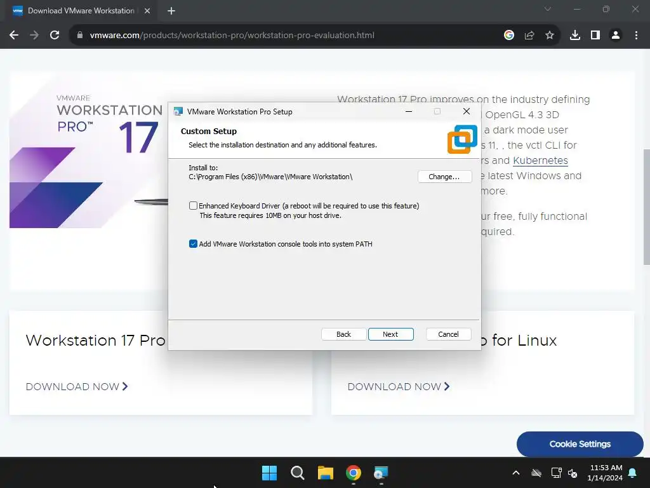This screenshot has width=650, height=488.
Task: Uncheck Add console tools into system PATH
Action: point(193,243)
